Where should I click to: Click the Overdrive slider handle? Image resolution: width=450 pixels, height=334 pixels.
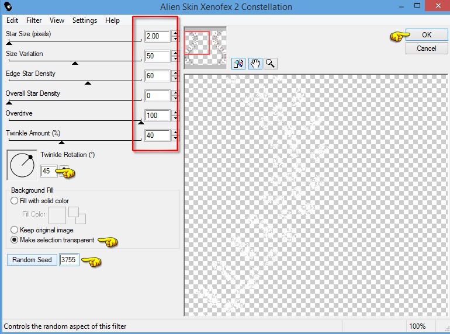coord(141,123)
